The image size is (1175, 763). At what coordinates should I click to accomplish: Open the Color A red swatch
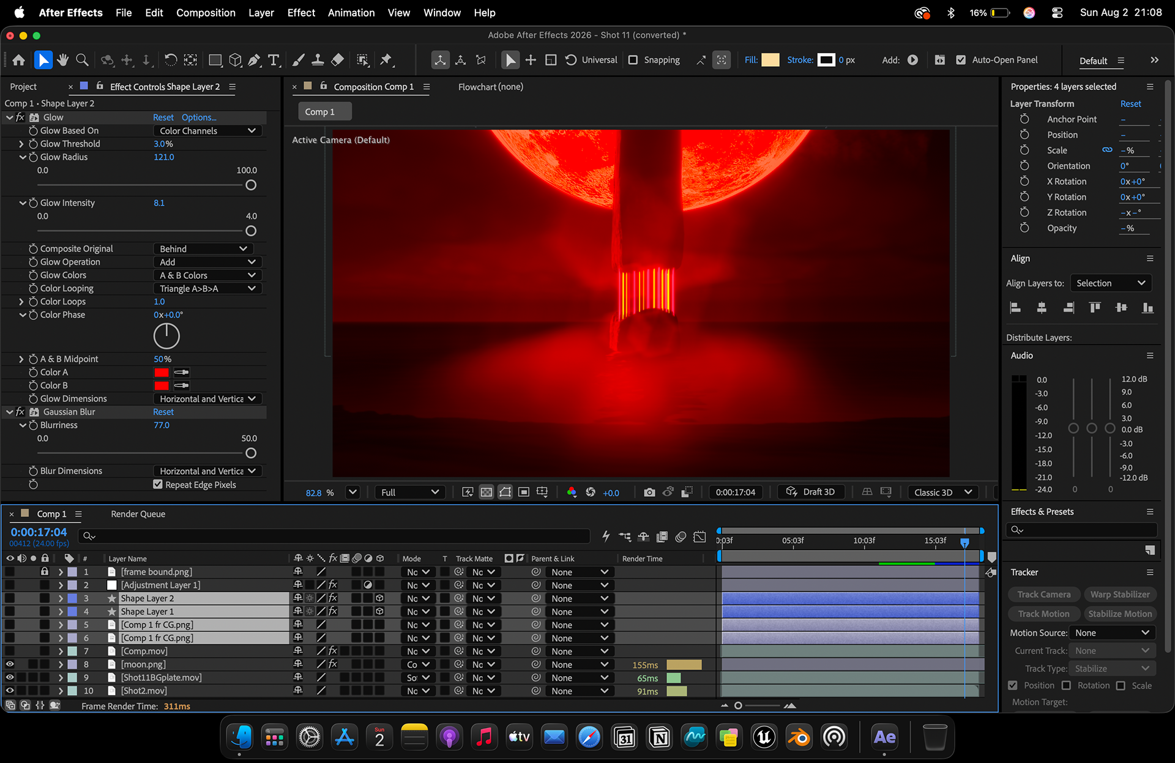pos(162,373)
